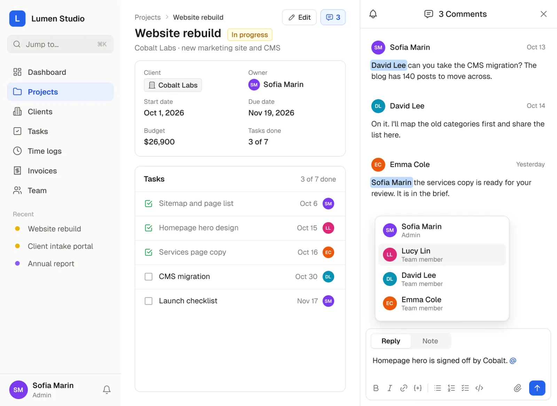Click David Lee comment author avatar
The image size is (557, 406).
[x=378, y=106]
